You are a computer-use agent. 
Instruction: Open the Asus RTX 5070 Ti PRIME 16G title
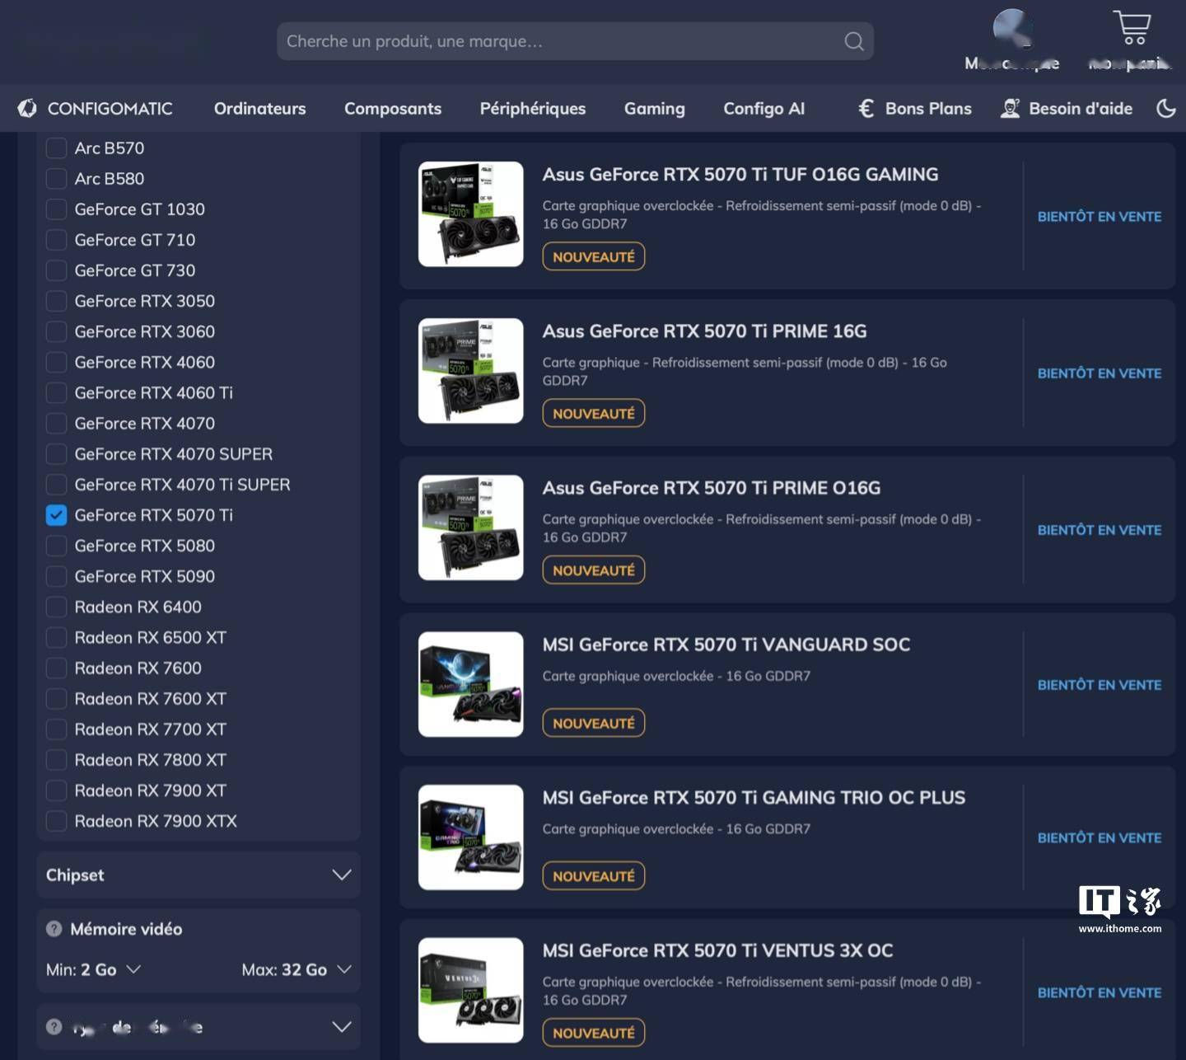(x=704, y=331)
